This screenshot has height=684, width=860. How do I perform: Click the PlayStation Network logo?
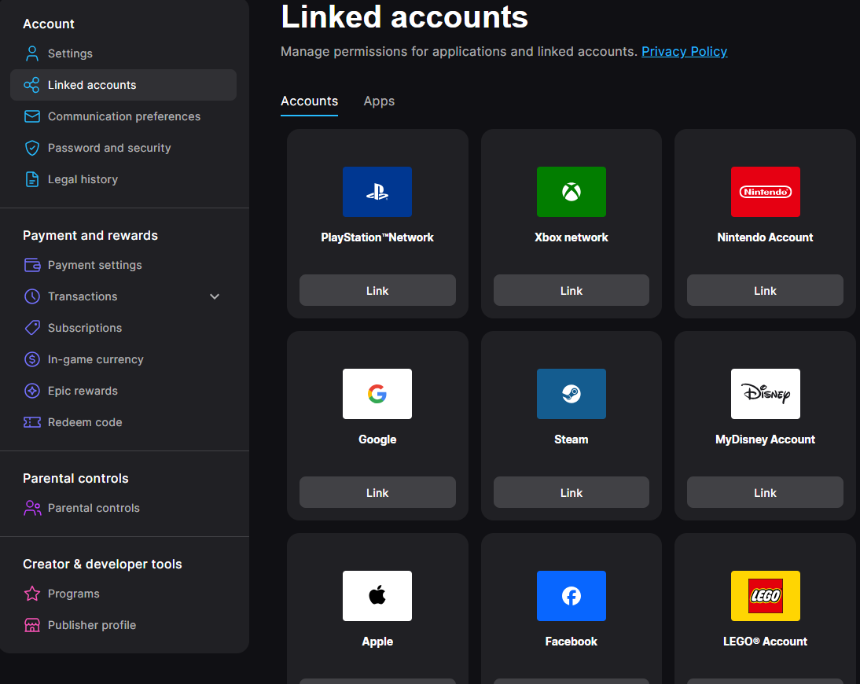pyautogui.click(x=377, y=192)
